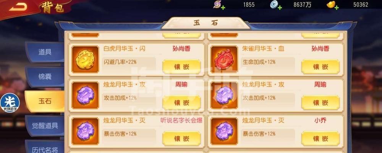Click 镶嵌 for 白虎月华玉·闪
The width and height of the screenshot is (382, 153).
coord(181,67)
